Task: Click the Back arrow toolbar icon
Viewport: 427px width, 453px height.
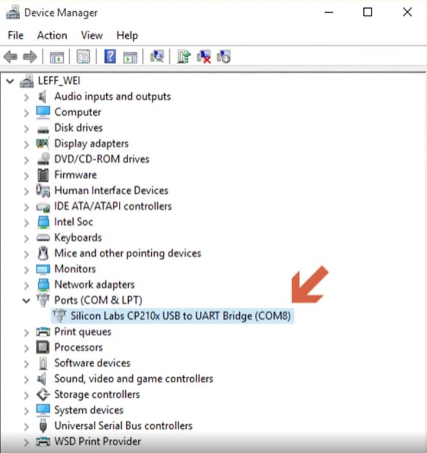Action: [x=11, y=56]
